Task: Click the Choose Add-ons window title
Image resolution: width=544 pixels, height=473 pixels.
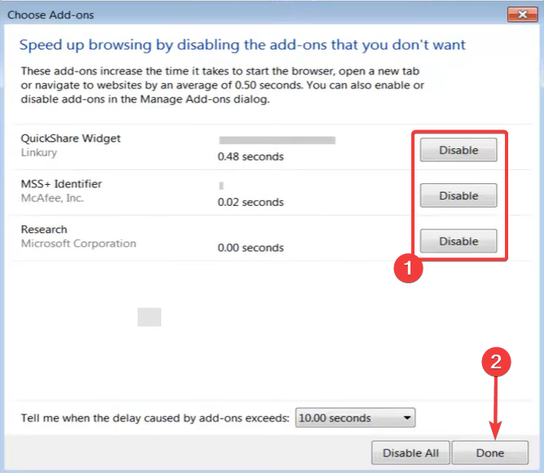Action: point(50,15)
